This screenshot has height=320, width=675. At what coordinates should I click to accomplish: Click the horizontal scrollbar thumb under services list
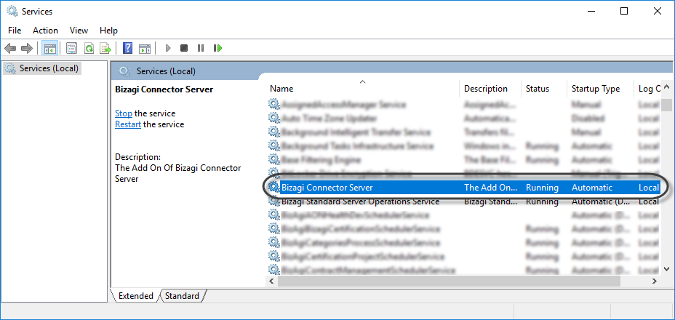449,281
